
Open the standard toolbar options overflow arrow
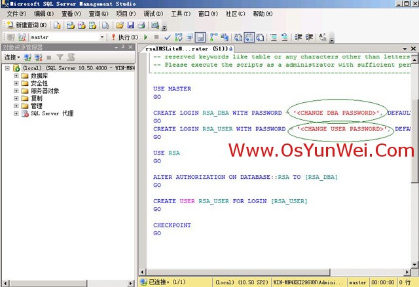tap(164, 28)
